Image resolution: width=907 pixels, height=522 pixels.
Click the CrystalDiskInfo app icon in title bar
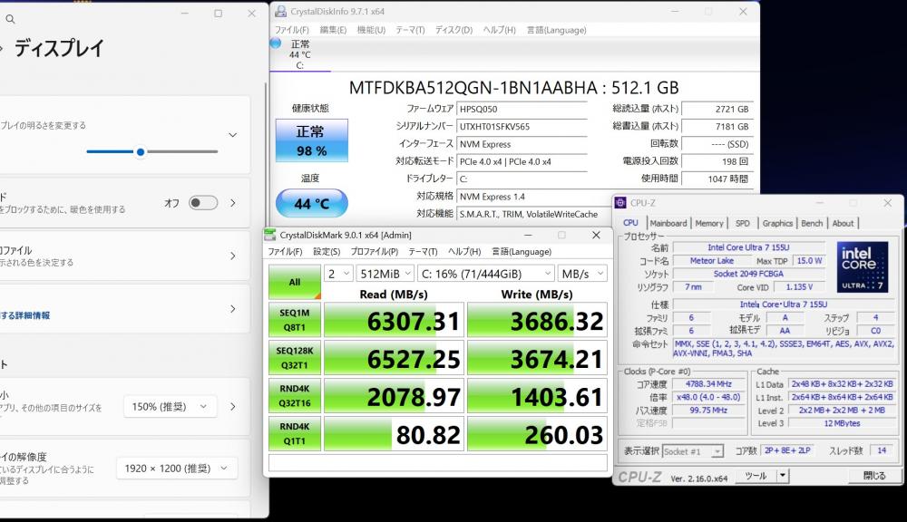coord(280,11)
